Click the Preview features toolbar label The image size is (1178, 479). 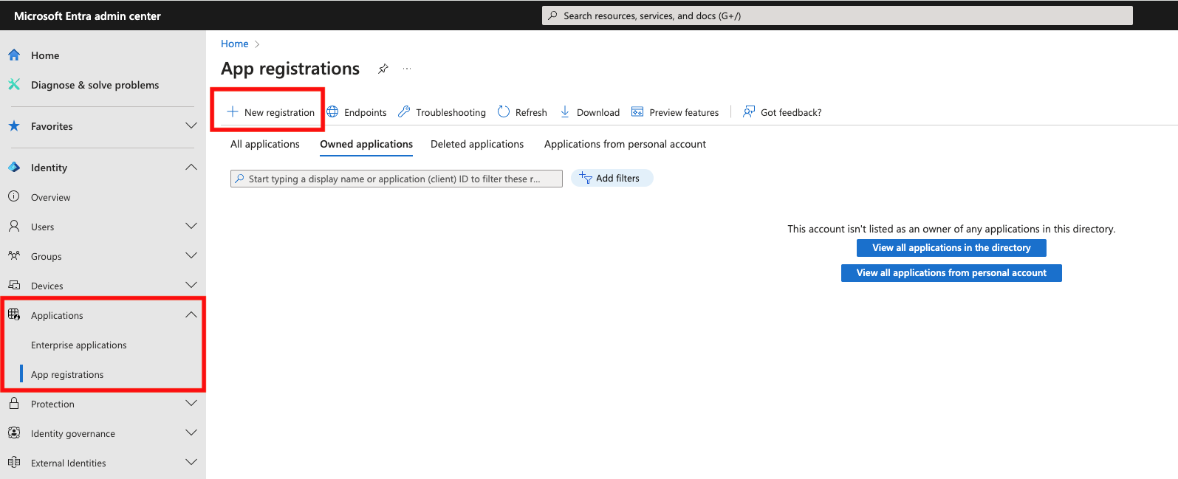point(684,112)
